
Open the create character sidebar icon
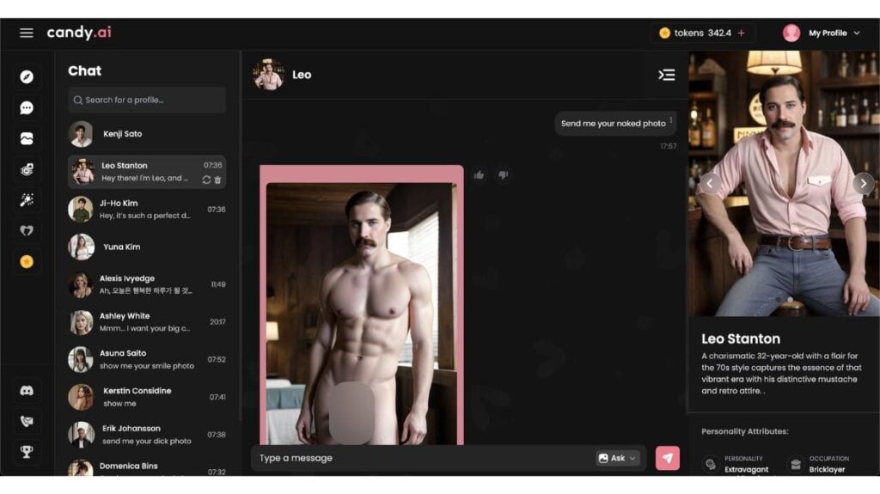click(27, 169)
